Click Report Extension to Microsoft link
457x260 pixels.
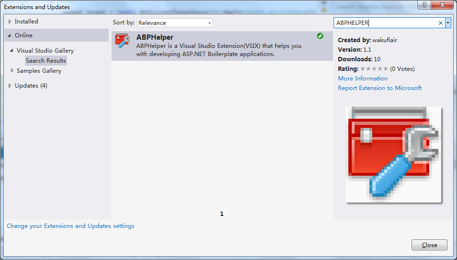click(x=380, y=88)
